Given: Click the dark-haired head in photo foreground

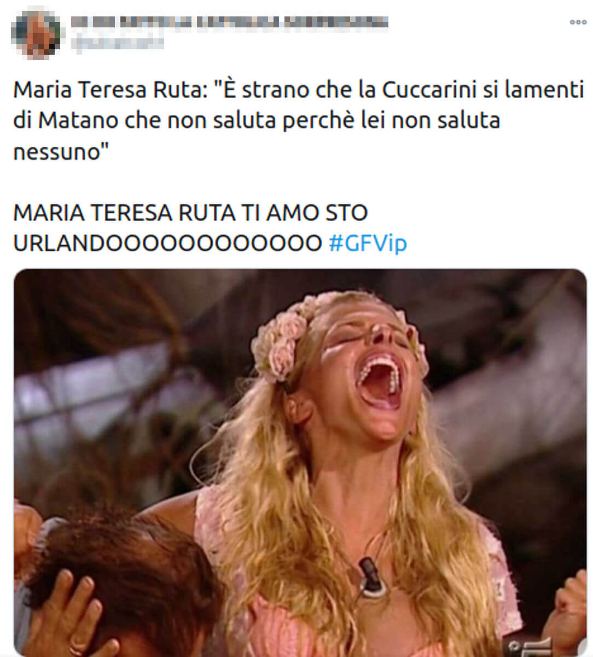Looking at the screenshot, I should (131, 580).
